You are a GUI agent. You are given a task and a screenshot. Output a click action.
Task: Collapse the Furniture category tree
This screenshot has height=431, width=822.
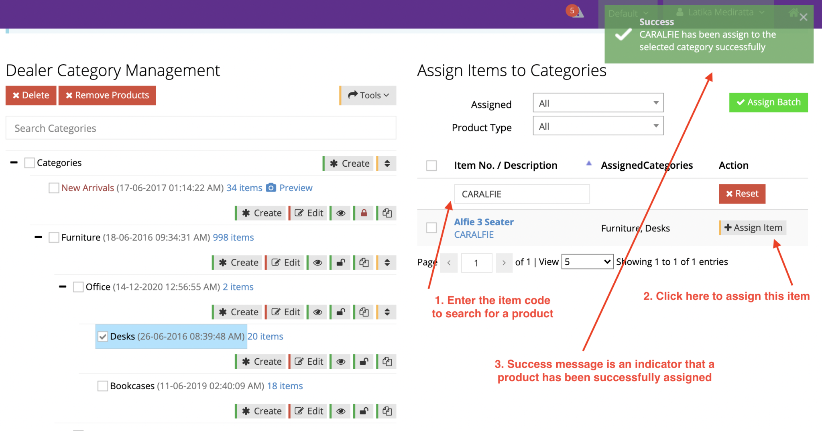38,237
